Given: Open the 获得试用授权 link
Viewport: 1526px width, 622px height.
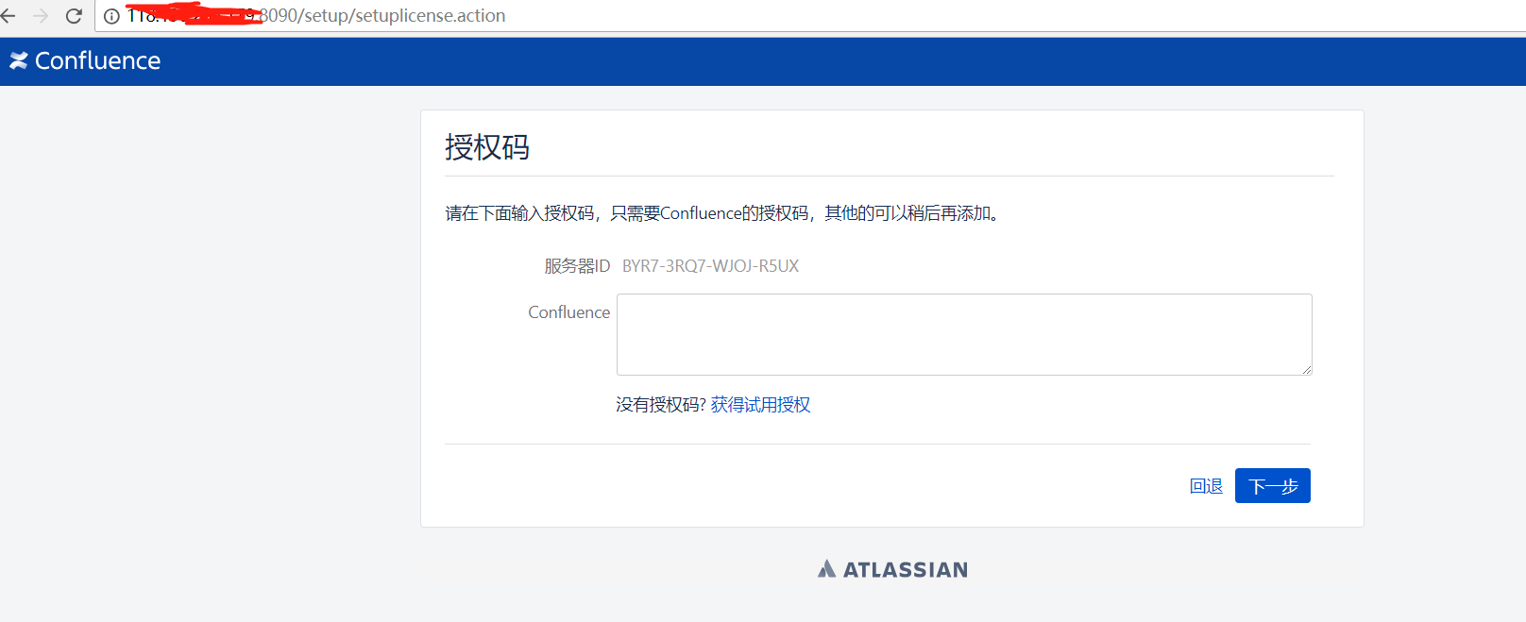Looking at the screenshot, I should pyautogui.click(x=760, y=405).
